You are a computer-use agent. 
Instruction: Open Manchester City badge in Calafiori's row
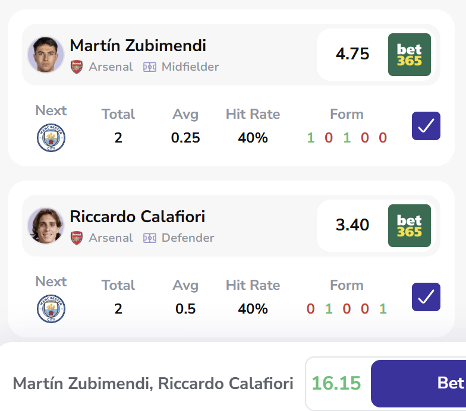[x=51, y=309]
